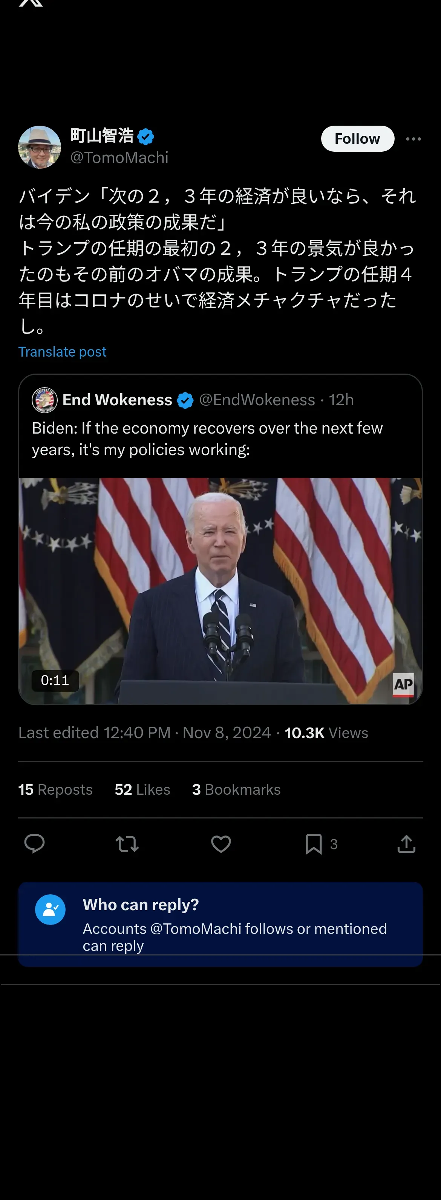The image size is (441, 1200).
Task: Click the End Wokeness account name
Action: point(117,400)
